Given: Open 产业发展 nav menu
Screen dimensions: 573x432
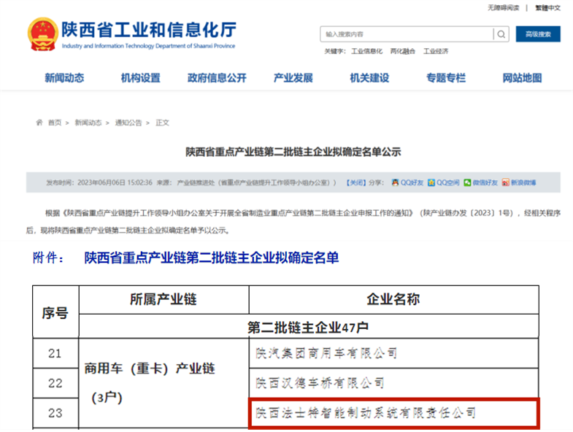Looking at the screenshot, I should 293,78.
